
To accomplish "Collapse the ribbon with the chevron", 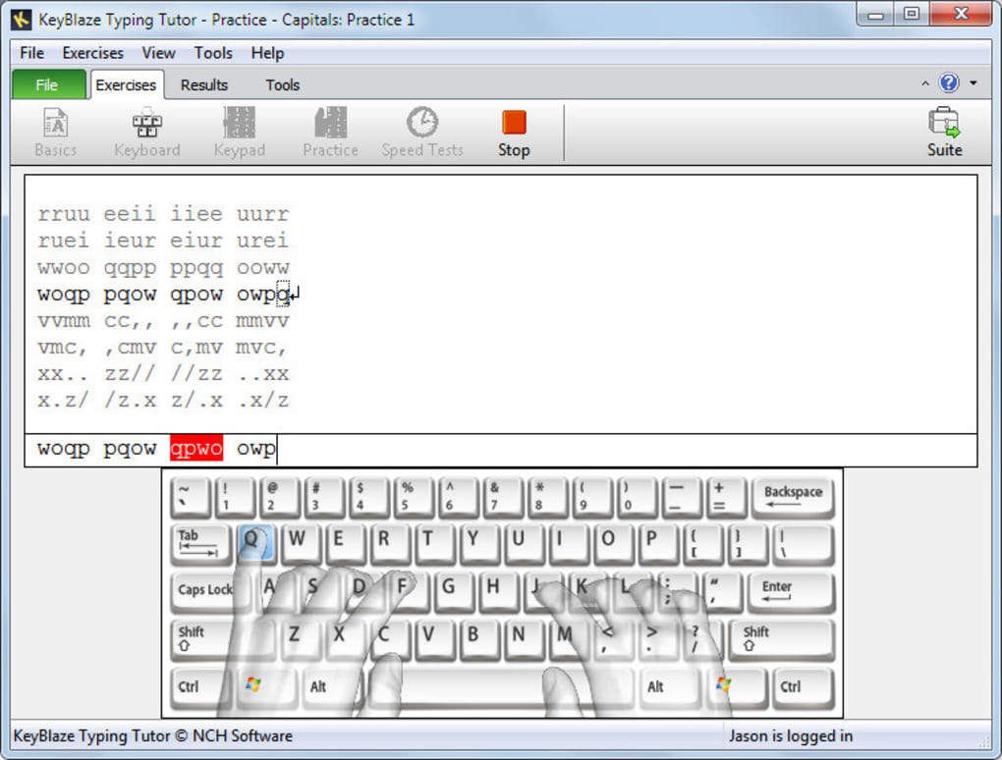I will tap(924, 83).
